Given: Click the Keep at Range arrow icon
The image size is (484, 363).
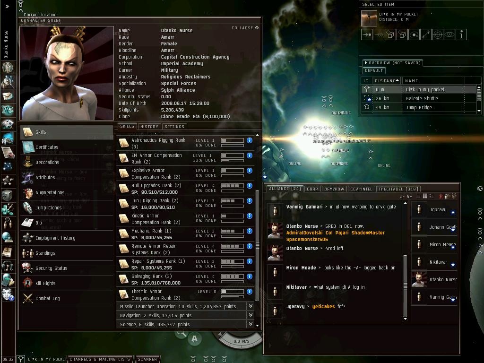Looking at the screenshot, I should point(426,35).
